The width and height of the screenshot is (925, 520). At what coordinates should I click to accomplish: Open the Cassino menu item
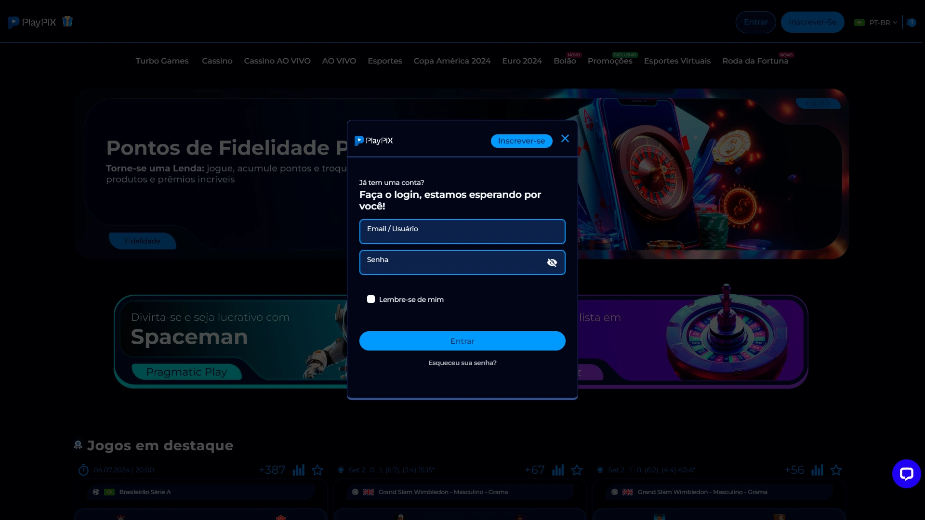point(217,61)
